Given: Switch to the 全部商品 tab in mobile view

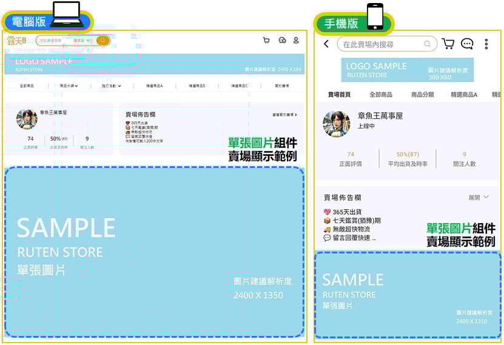Looking at the screenshot, I should click(x=381, y=95).
